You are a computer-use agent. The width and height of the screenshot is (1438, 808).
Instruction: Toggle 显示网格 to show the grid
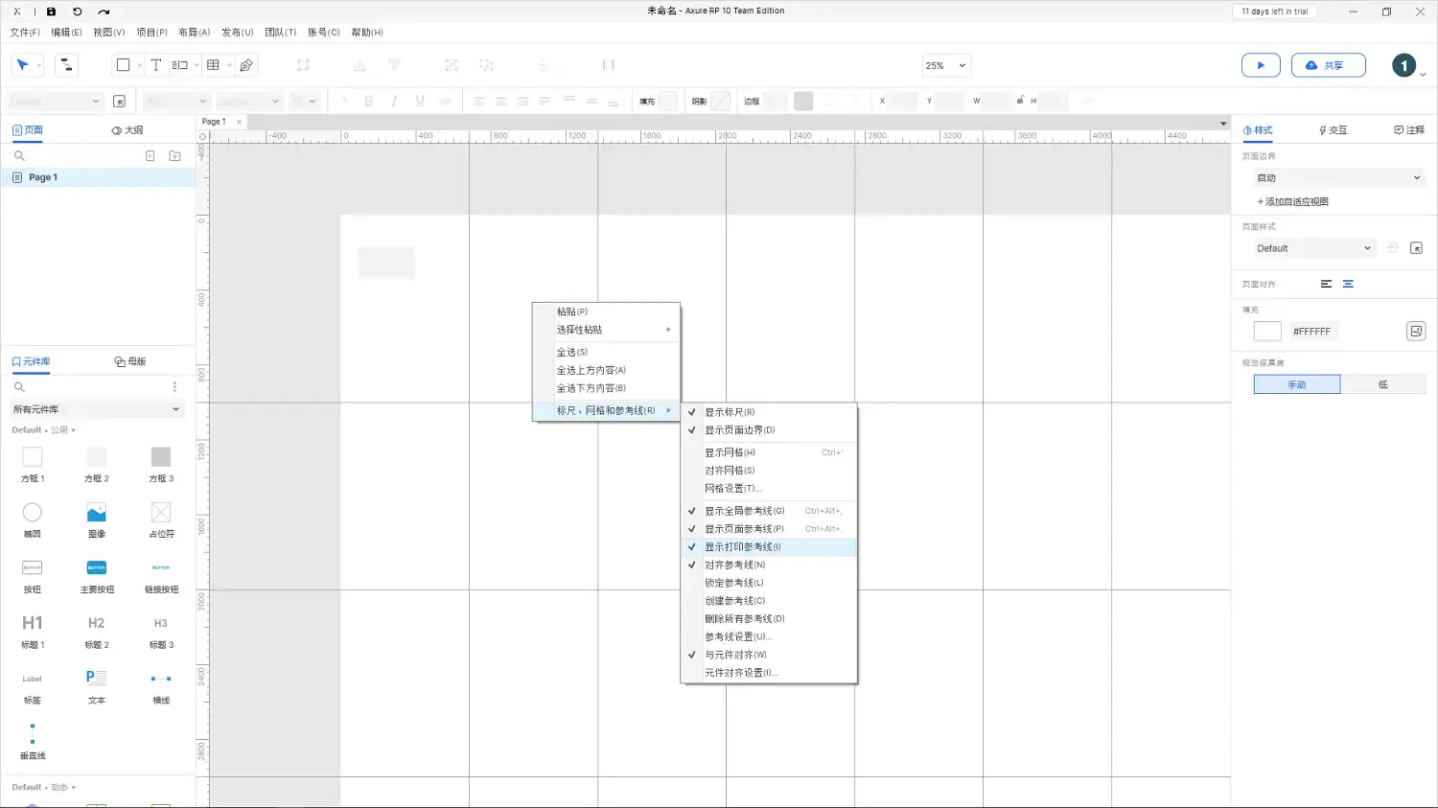click(x=731, y=451)
